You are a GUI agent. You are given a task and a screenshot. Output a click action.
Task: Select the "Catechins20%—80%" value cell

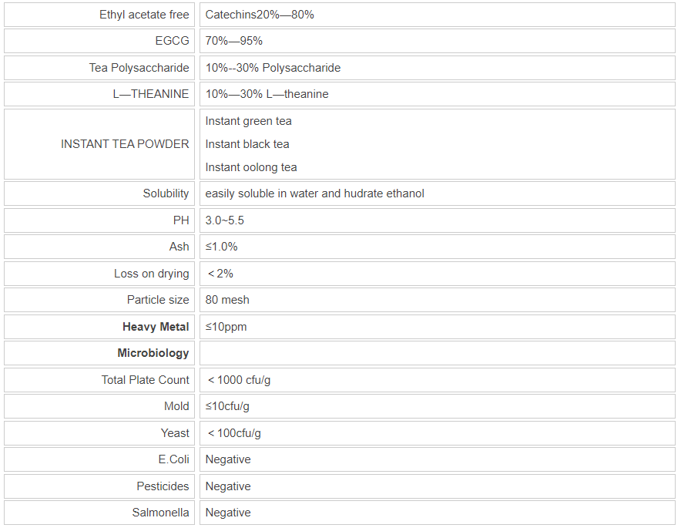(x=260, y=15)
